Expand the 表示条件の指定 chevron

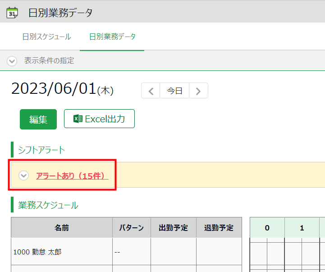tap(12, 60)
